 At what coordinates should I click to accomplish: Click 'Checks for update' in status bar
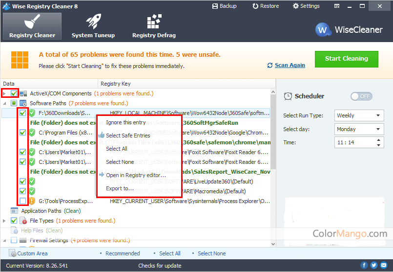coord(159,266)
